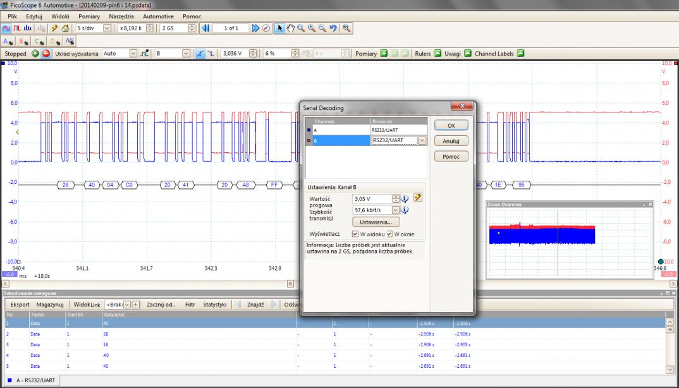
Task: Select Scope mode icon in toolbar
Action: click(x=6, y=28)
